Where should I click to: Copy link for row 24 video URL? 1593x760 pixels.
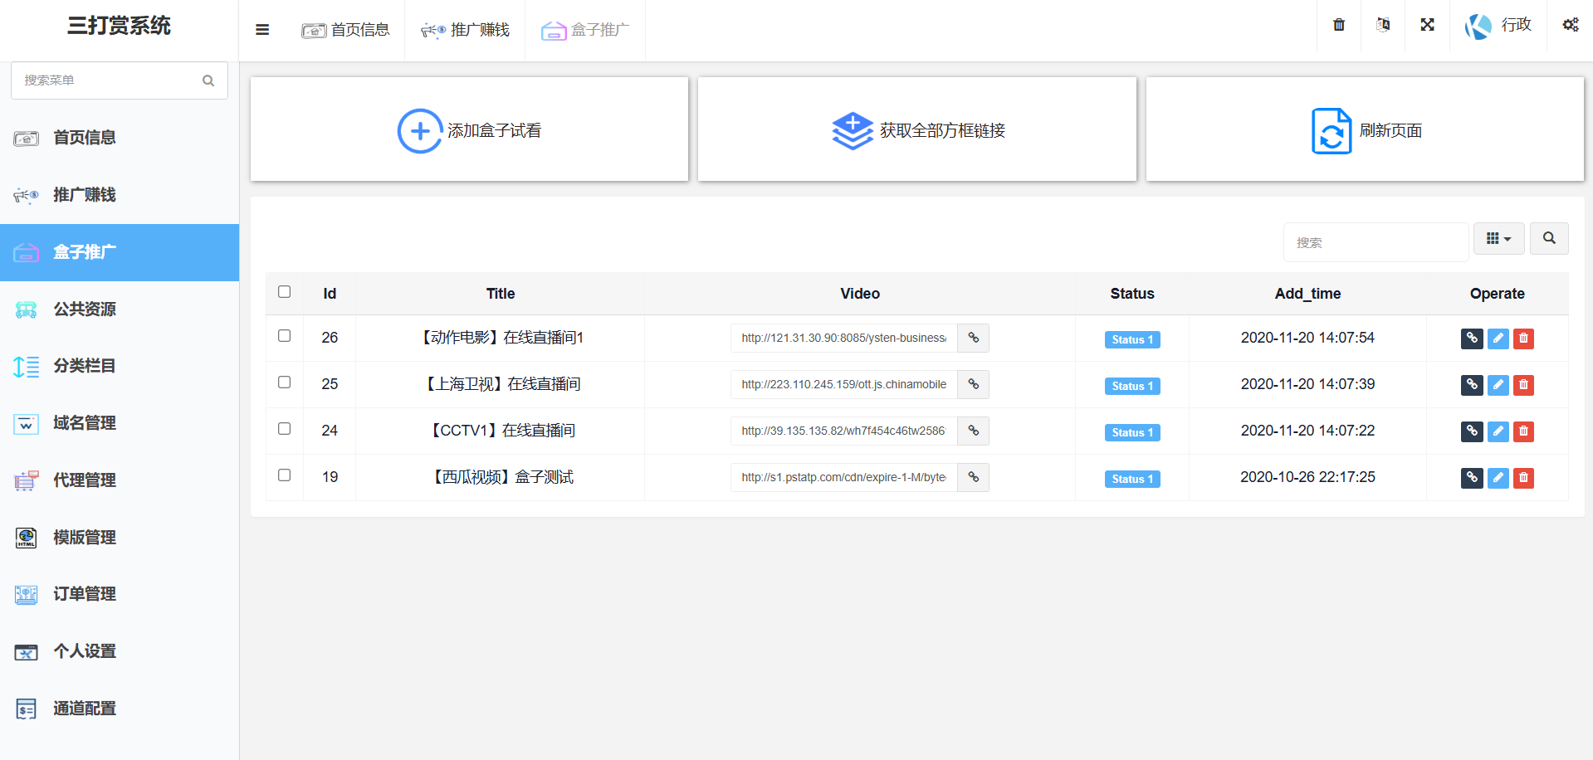point(973,431)
